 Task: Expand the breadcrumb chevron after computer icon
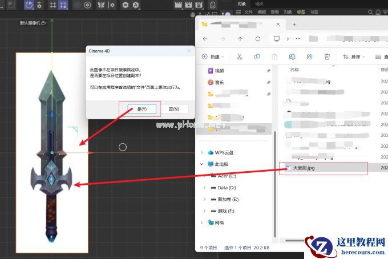(x=288, y=39)
